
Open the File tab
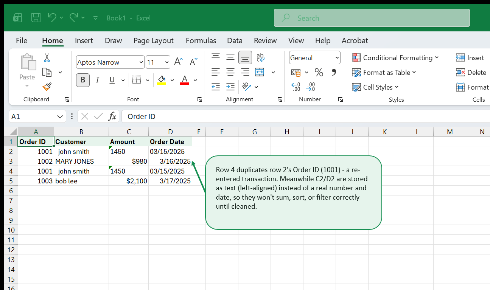[22, 40]
